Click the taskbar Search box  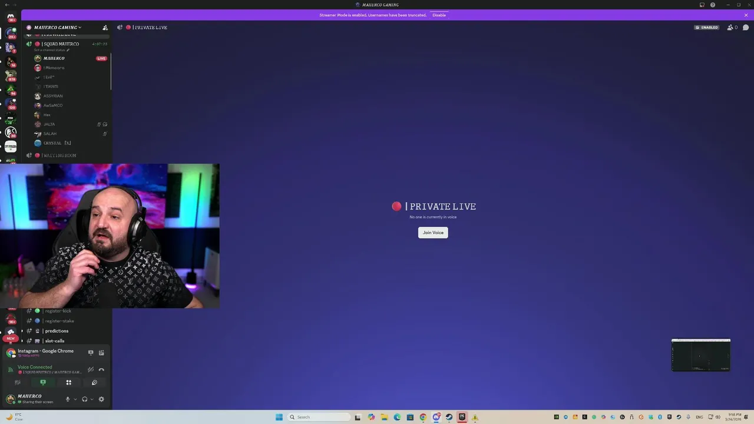[318, 417]
